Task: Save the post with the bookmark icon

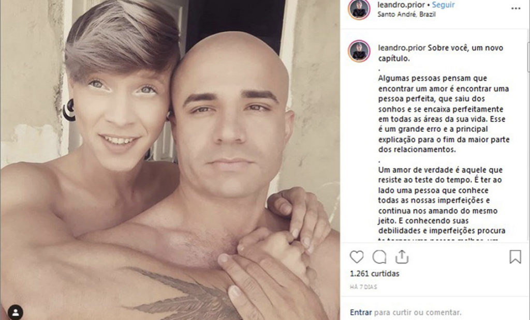Action: pos(515,257)
